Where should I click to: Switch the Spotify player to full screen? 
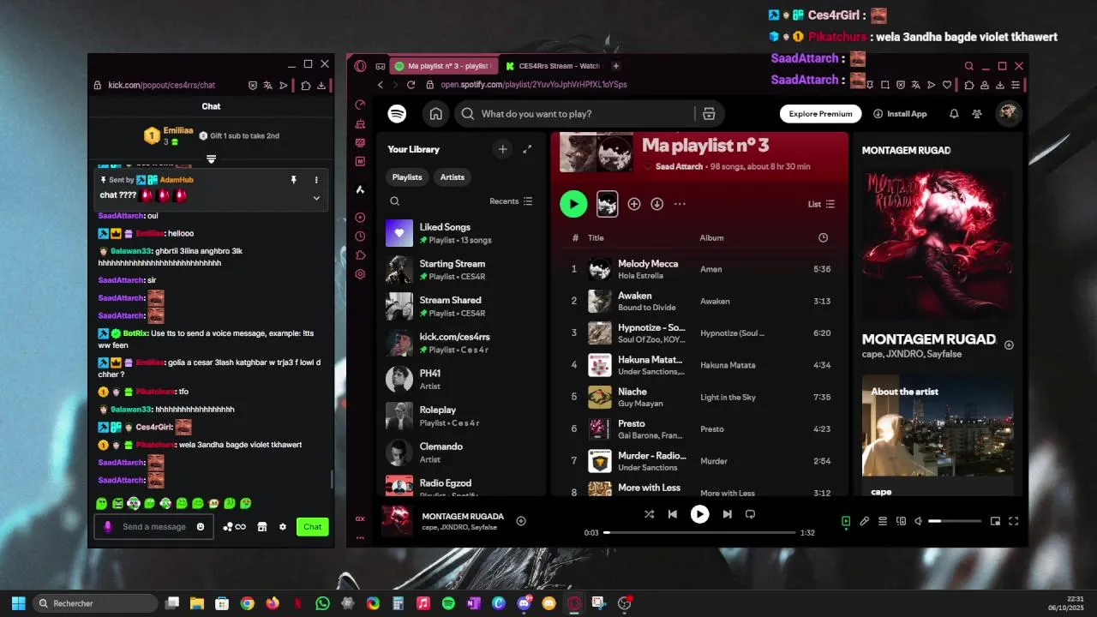click(1013, 521)
